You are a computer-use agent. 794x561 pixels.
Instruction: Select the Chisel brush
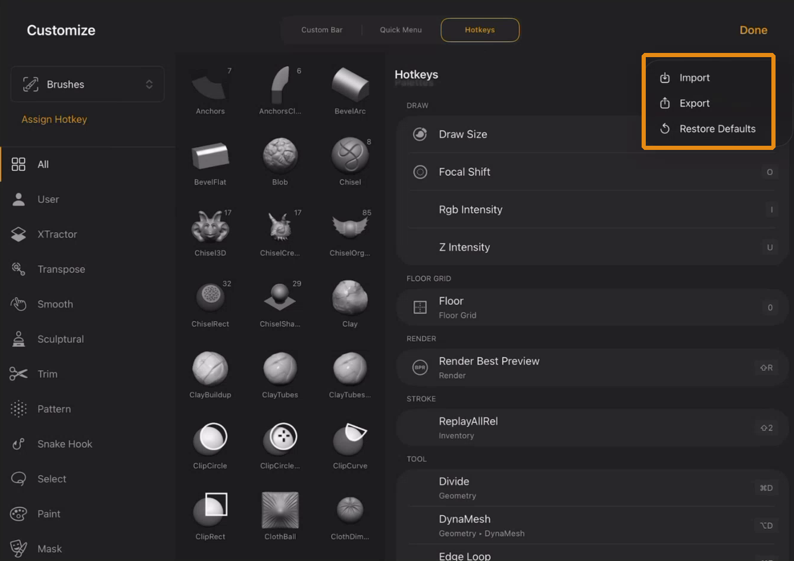350,161
